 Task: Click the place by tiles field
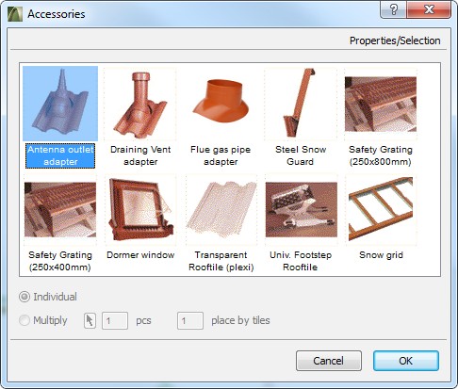coord(190,320)
